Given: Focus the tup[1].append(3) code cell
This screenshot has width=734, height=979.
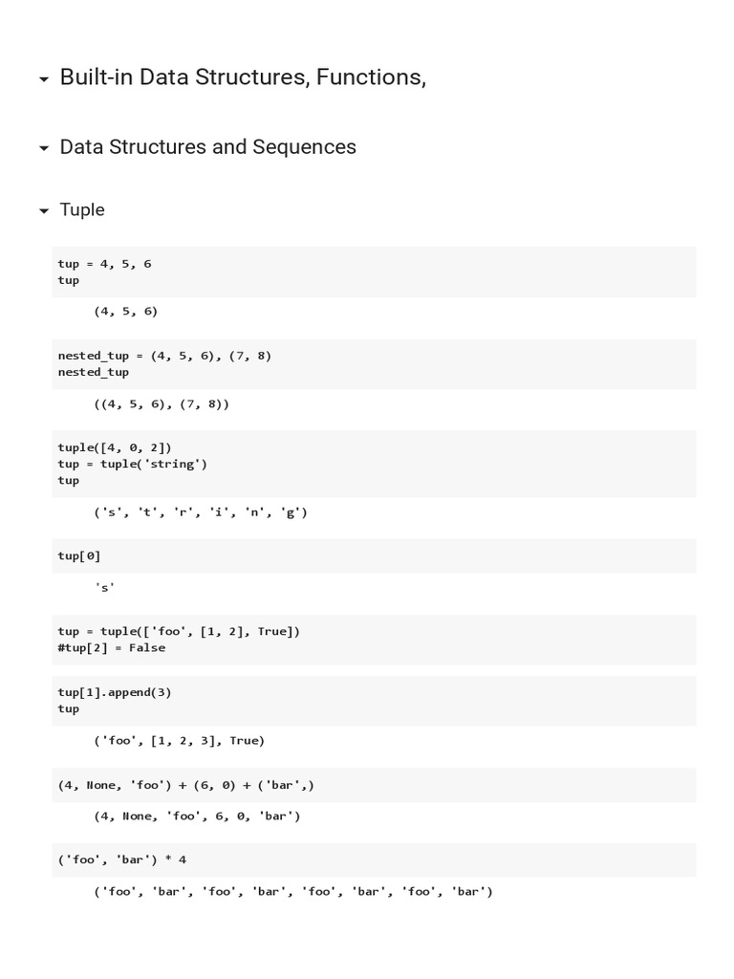Looking at the screenshot, I should tap(374, 700).
